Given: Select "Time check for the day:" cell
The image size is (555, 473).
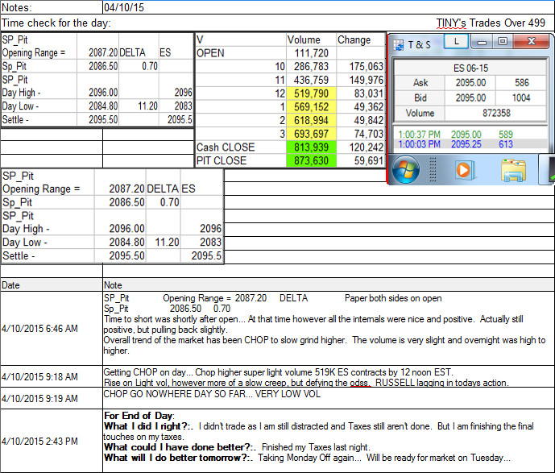Looking at the screenshot, I should 56,23.
